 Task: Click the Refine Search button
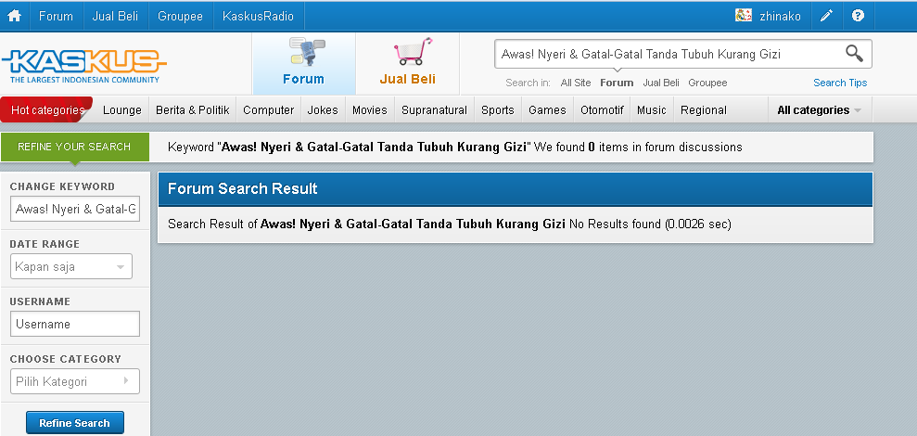(75, 422)
